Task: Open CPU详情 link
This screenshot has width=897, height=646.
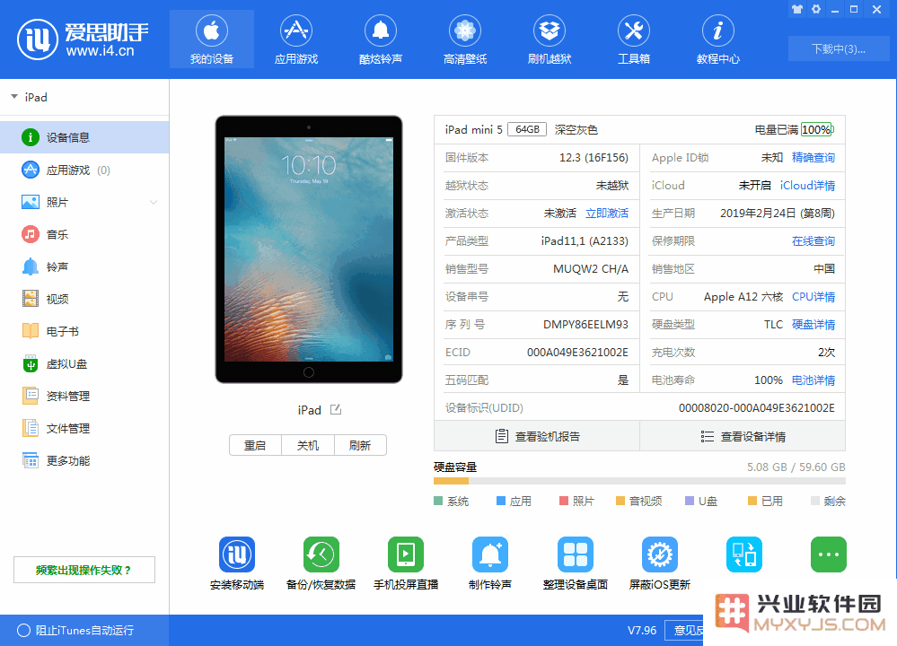Action: [813, 297]
